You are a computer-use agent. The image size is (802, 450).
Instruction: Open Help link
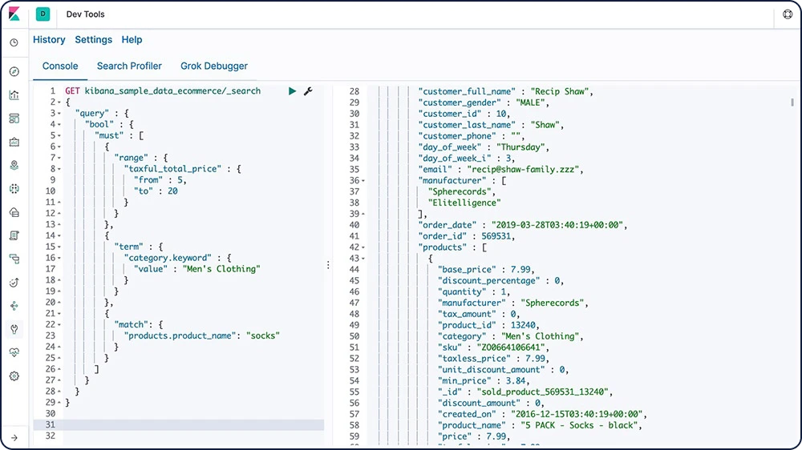tap(132, 40)
